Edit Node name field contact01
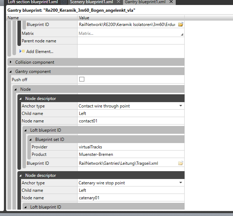 (131, 121)
